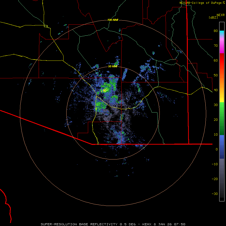Click the blue segment of the color bar
The height and width of the screenshot is (226, 226).
(222, 147)
